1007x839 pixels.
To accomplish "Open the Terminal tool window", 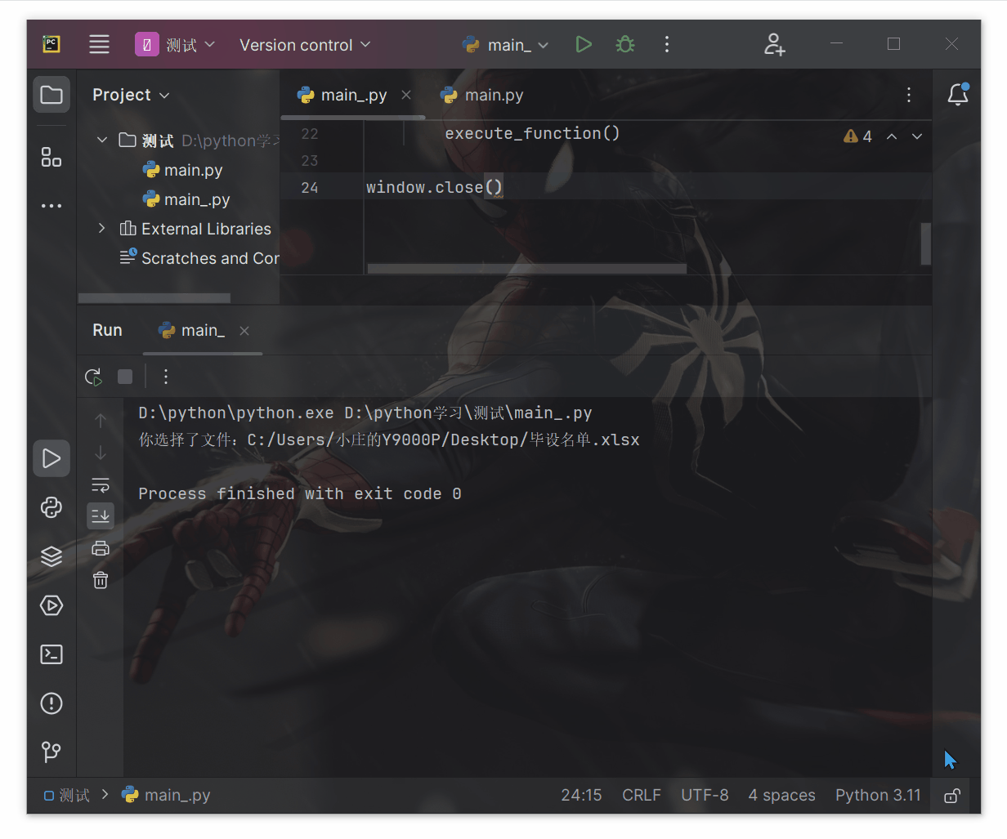I will 51,654.
